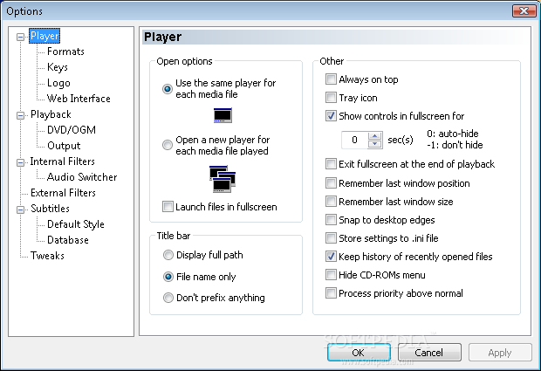Enable Snap to desktop edges
Viewport: 541px width, 371px height.
coord(331,220)
